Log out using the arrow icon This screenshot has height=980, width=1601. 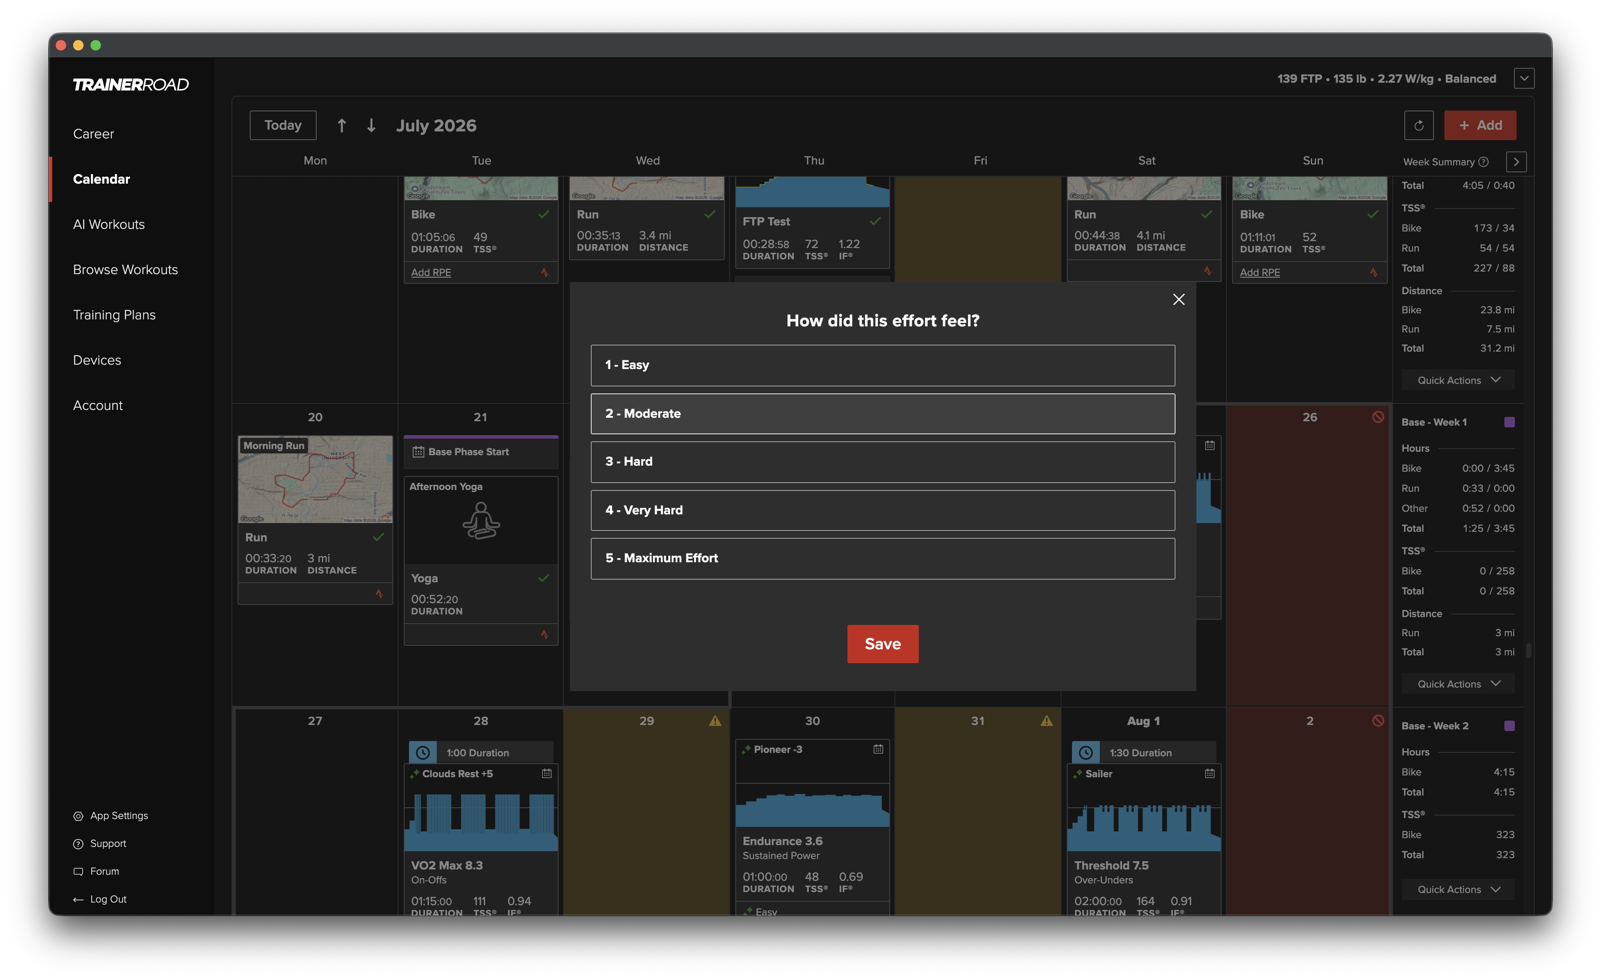pos(79,899)
